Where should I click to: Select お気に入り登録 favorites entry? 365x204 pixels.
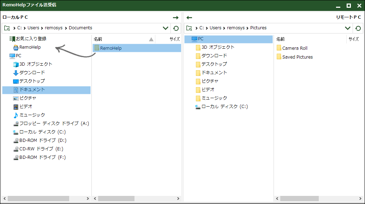[28, 38]
